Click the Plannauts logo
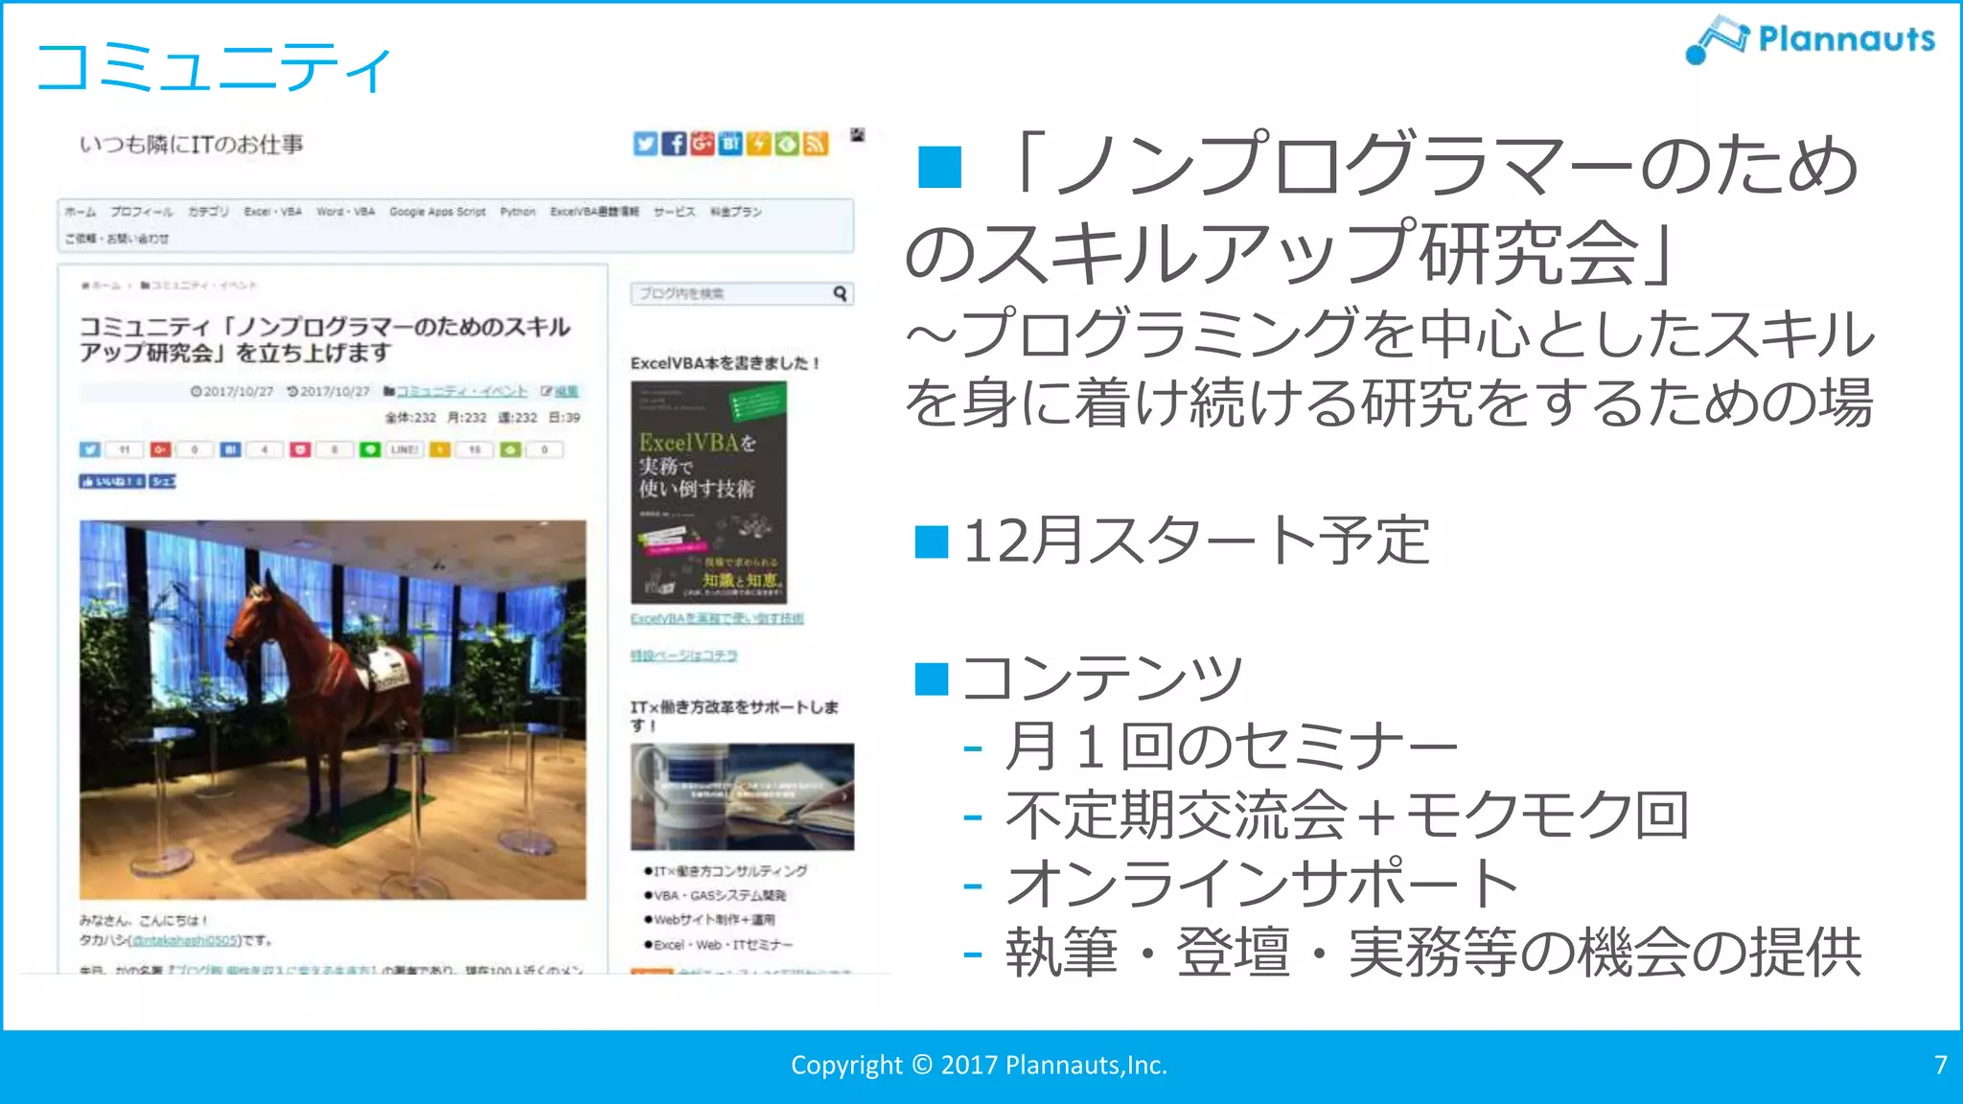 click(x=1810, y=39)
